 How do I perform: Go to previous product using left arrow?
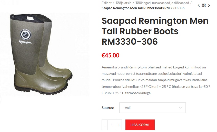(199, 6)
